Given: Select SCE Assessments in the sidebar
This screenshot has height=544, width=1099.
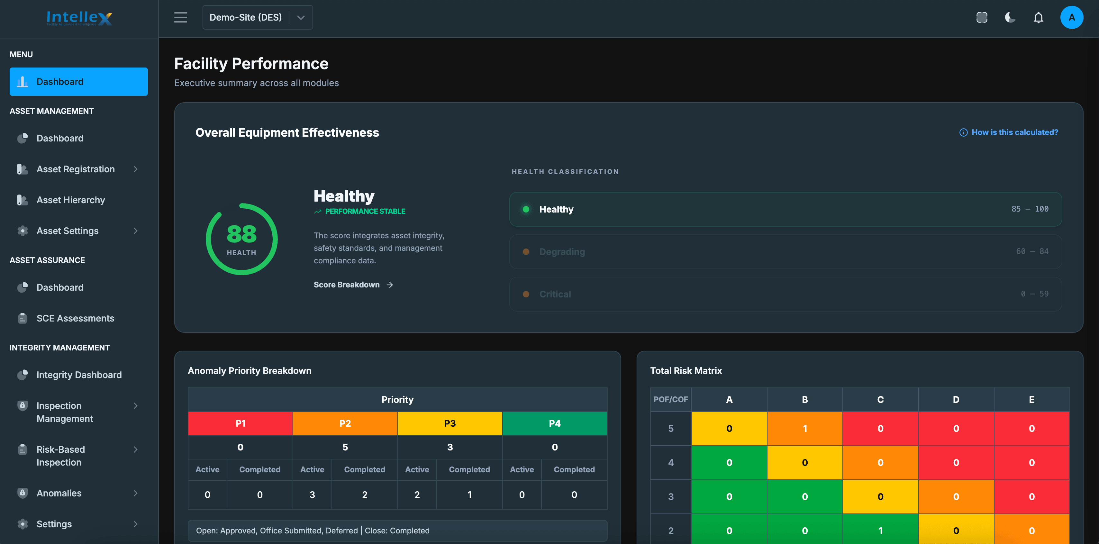Looking at the screenshot, I should click(x=75, y=318).
